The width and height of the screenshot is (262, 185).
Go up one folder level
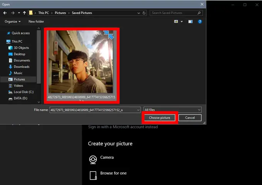(x=24, y=13)
